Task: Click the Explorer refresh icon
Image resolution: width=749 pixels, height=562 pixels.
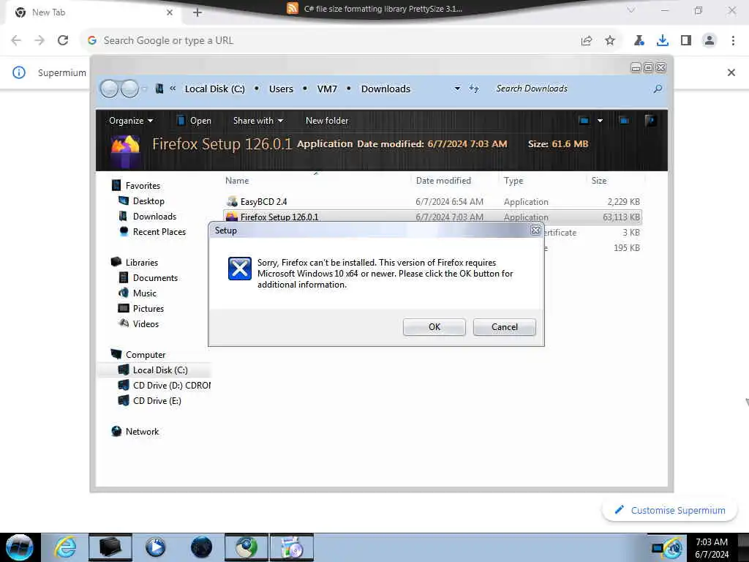Action: coord(474,89)
